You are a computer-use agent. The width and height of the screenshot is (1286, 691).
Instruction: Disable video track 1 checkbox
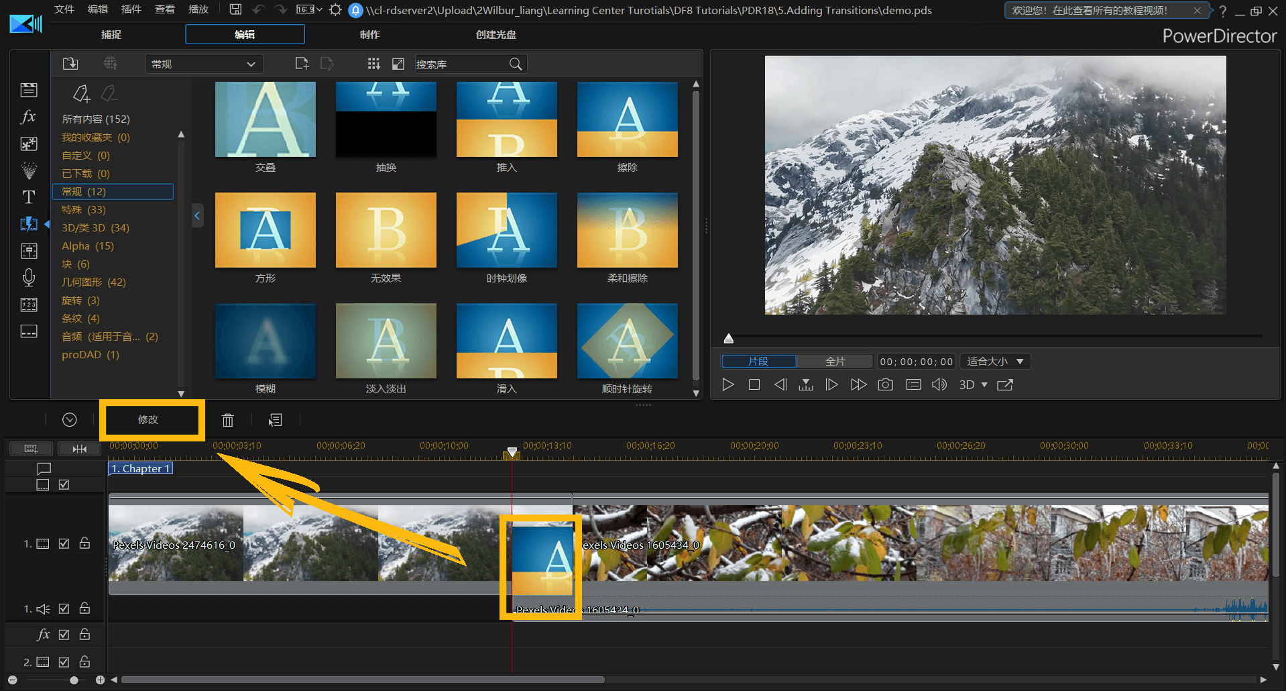[64, 543]
